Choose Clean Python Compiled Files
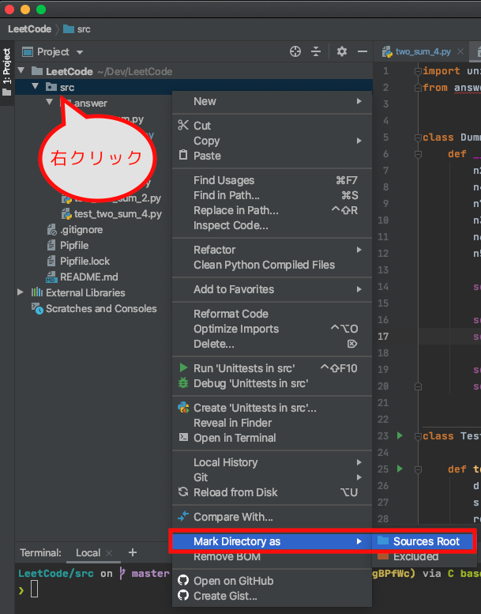 (272, 265)
